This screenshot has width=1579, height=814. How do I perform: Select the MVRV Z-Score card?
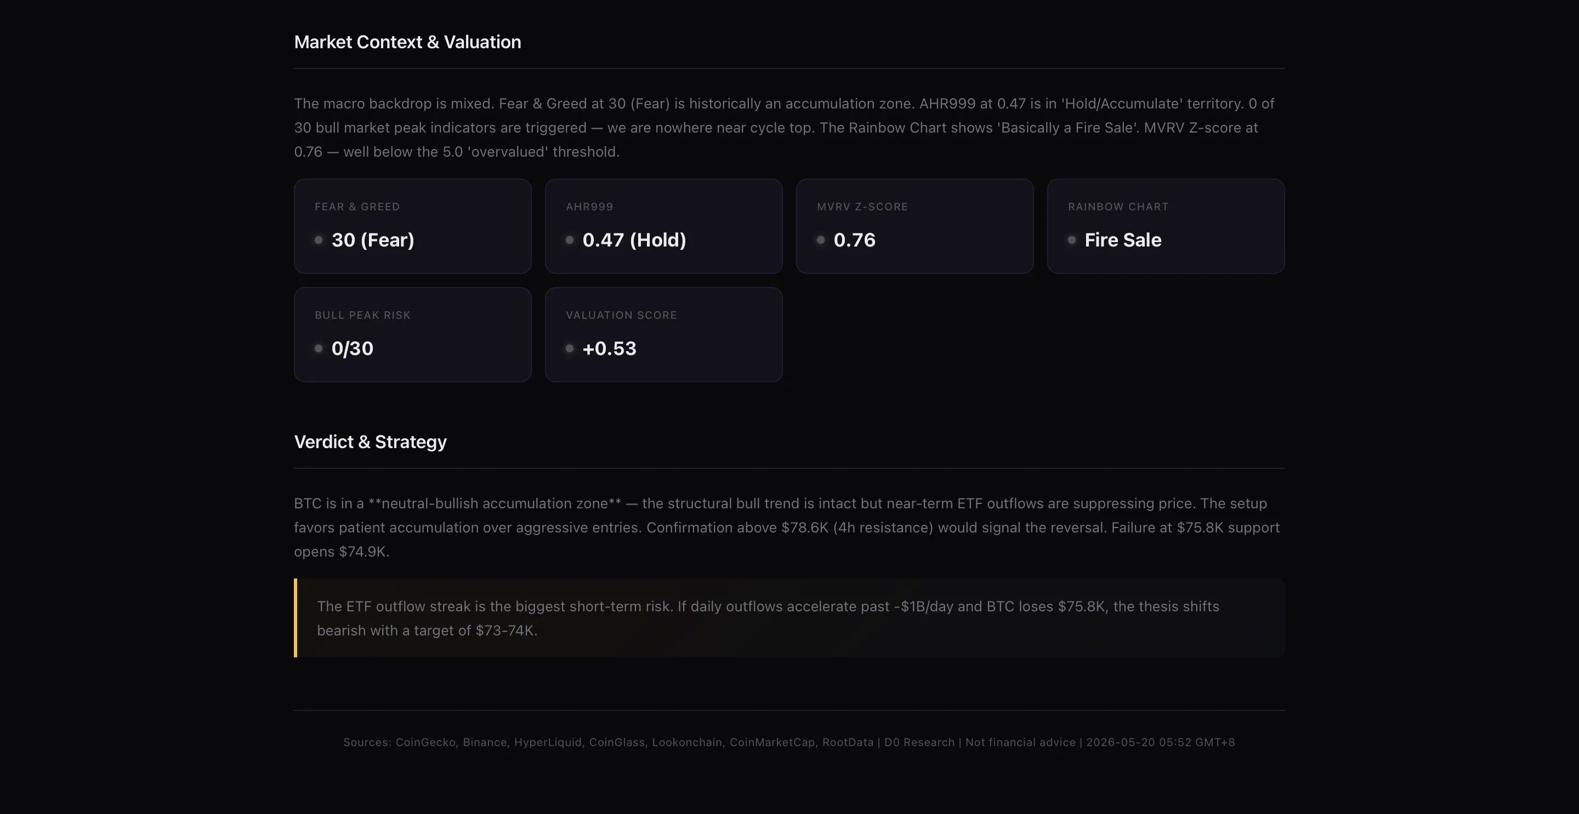pyautogui.click(x=915, y=226)
